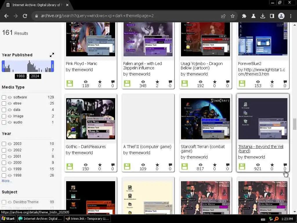Click reviews bubble on Pink Floyd - Manic card
Screen dimensions: 297x223
[x=113, y=82]
